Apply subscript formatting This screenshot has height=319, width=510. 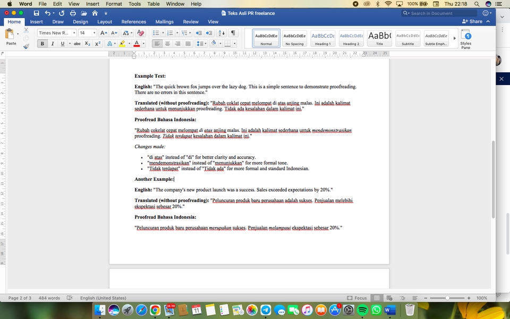tap(87, 44)
